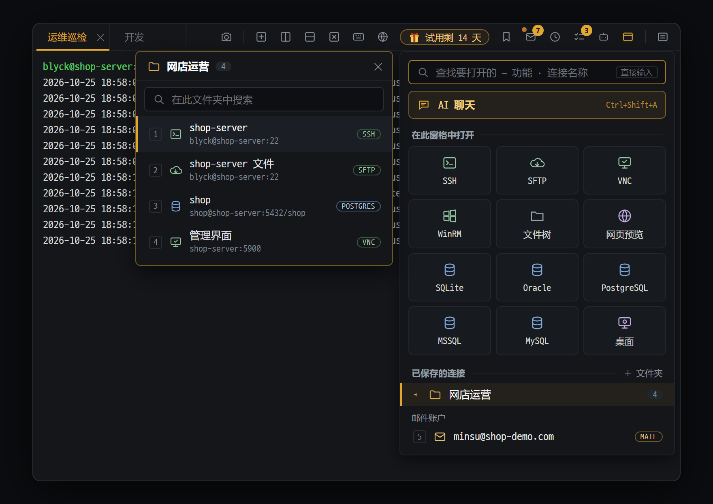Open the WinRM tile
Screen dimensions: 713x504
click(x=450, y=224)
